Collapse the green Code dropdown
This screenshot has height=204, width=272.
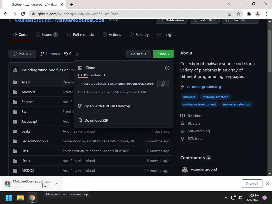[163, 54]
